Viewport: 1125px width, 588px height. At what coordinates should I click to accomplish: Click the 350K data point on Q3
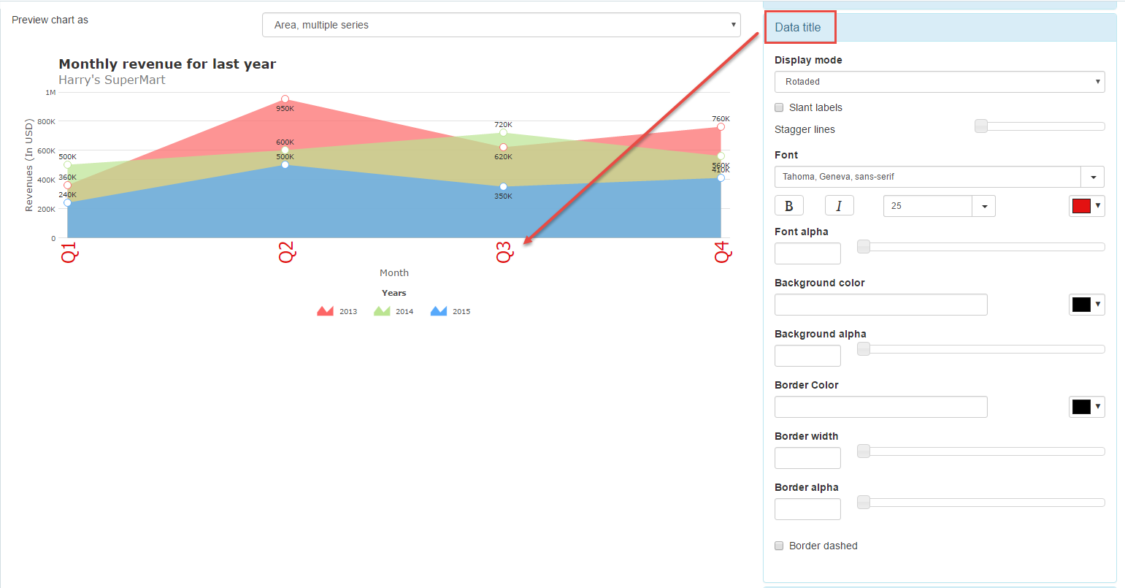pyautogui.click(x=503, y=187)
